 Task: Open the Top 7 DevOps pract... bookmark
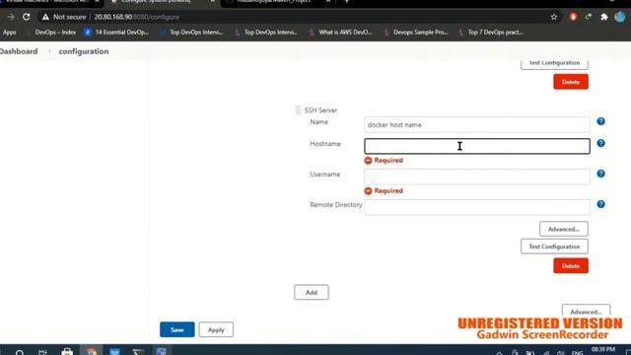click(490, 33)
